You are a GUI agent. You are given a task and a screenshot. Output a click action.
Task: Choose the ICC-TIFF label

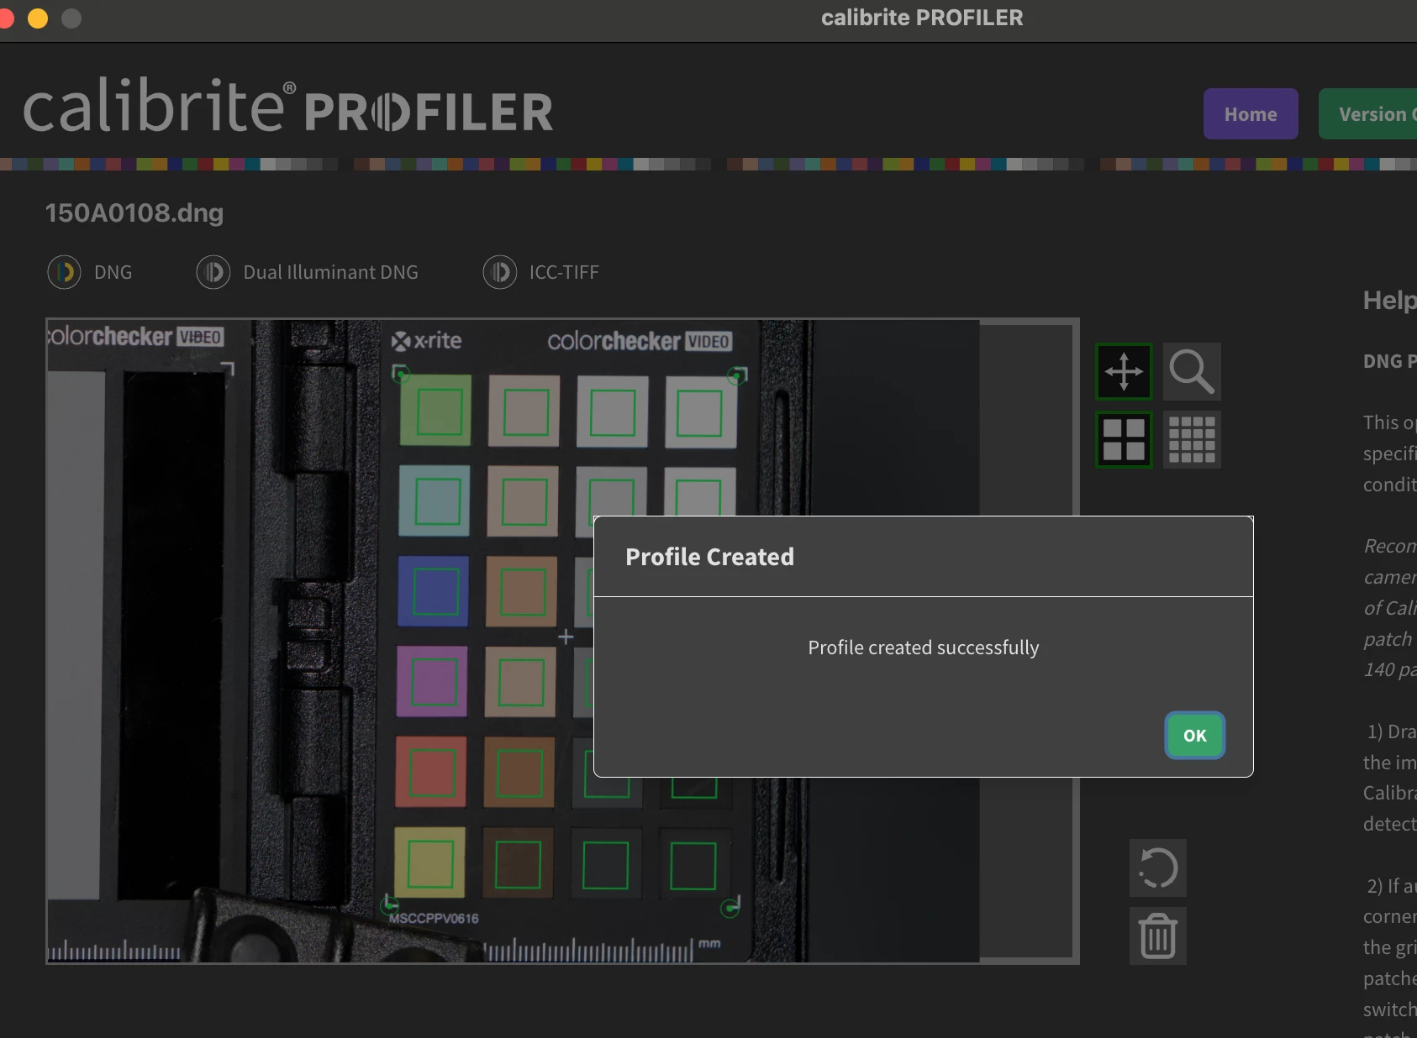564,272
